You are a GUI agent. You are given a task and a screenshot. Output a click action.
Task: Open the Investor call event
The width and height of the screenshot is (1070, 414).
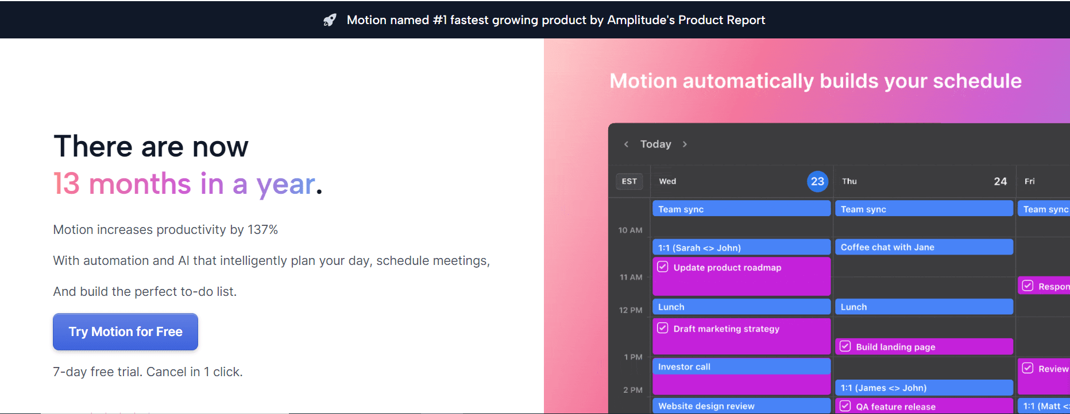point(741,366)
